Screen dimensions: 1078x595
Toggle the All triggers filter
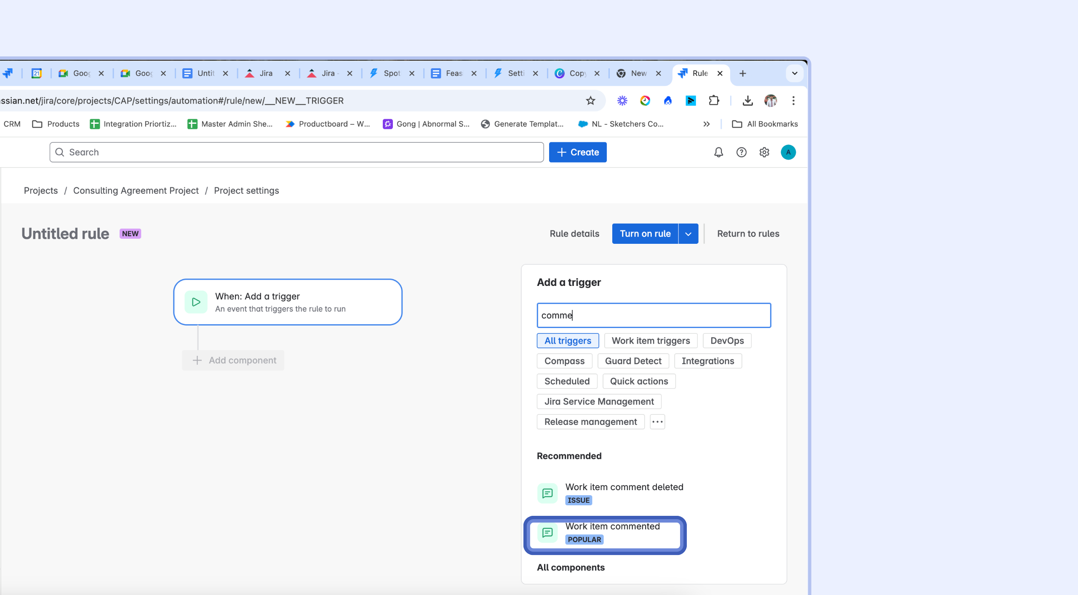point(567,341)
